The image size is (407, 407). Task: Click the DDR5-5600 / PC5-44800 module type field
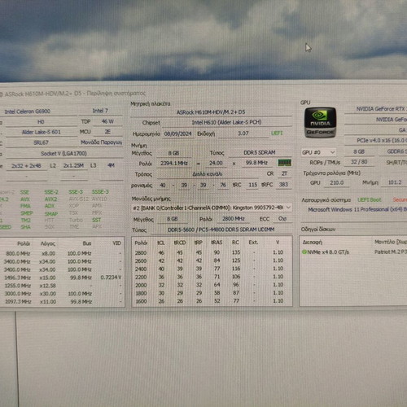[x=221, y=230]
